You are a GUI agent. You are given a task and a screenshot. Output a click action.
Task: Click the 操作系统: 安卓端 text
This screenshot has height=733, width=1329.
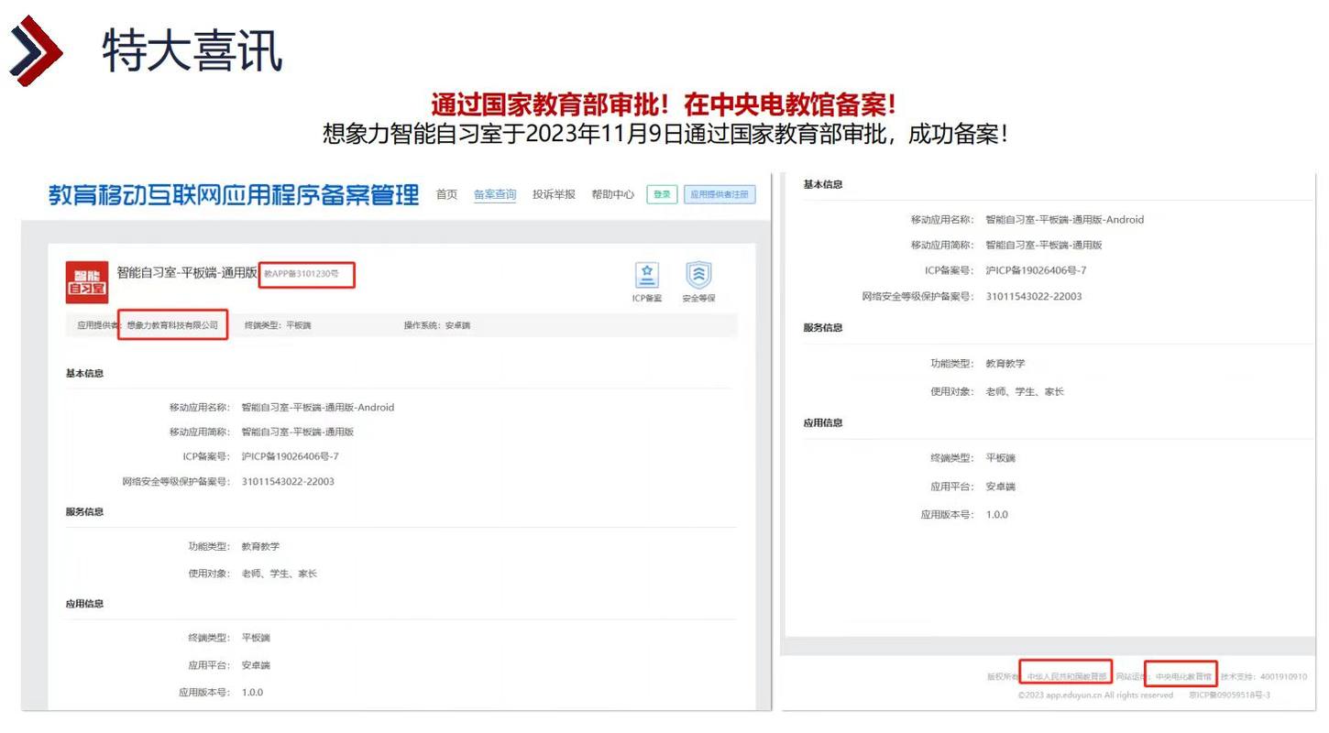tap(437, 325)
